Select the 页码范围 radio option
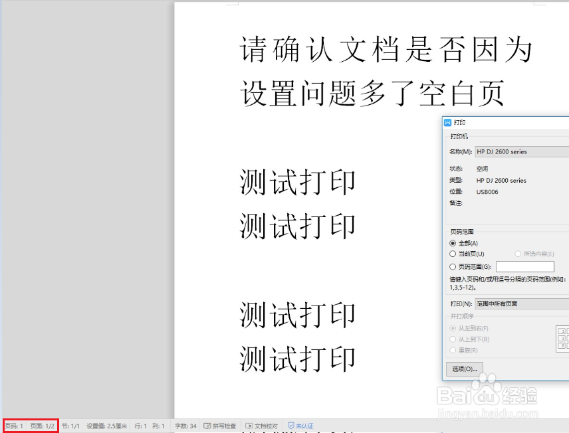This screenshot has width=569, height=433. [x=453, y=266]
